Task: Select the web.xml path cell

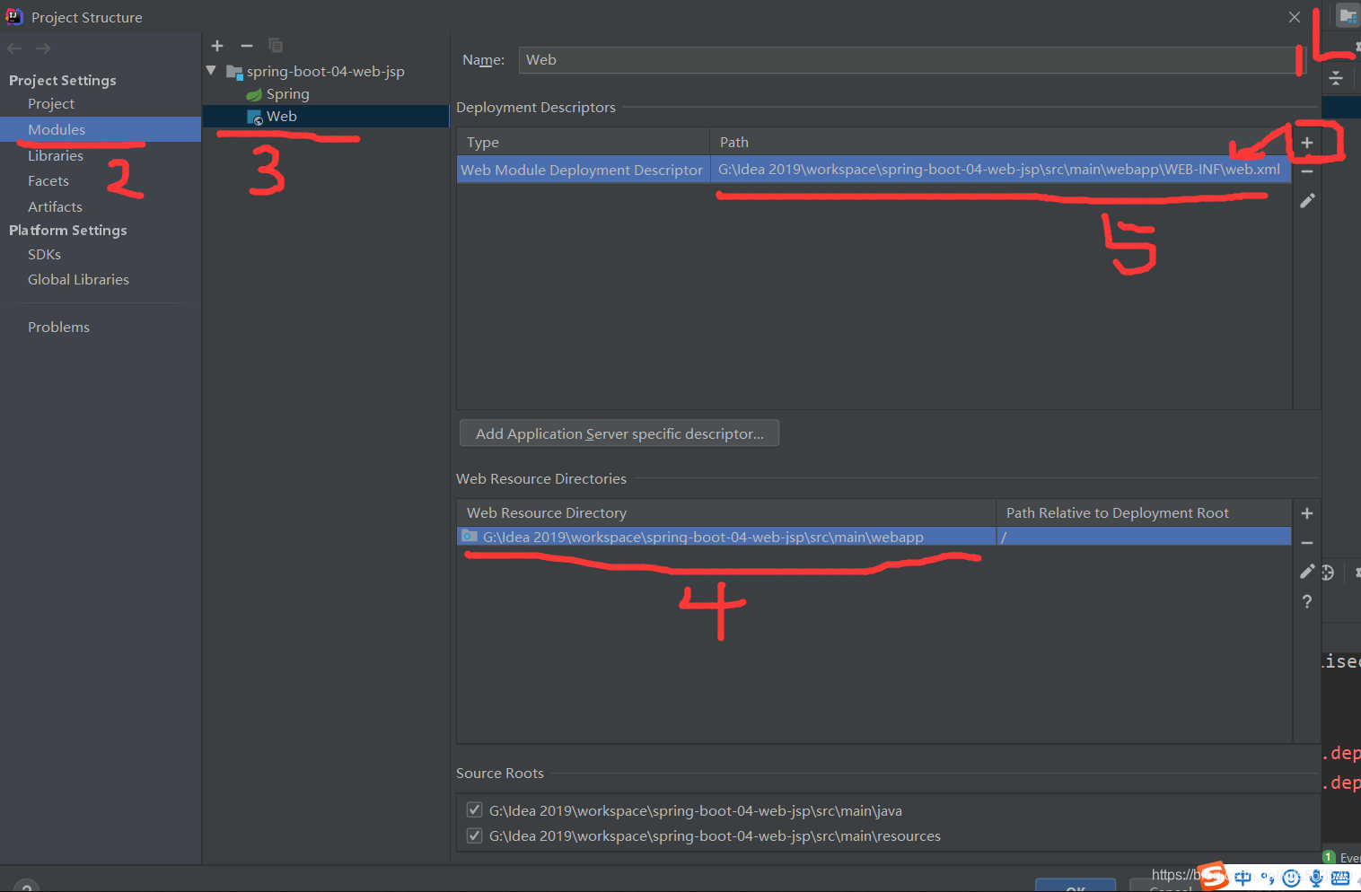Action: click(x=999, y=170)
